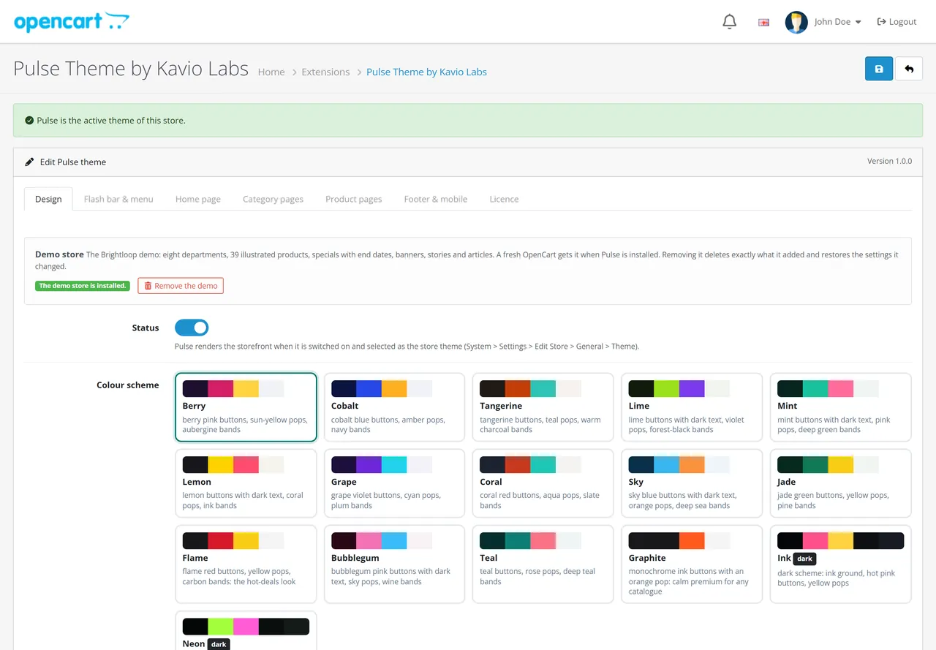Viewport: 936px width, 650px height.
Task: Switch to the Flash bar & menu tab
Action: [x=118, y=199]
